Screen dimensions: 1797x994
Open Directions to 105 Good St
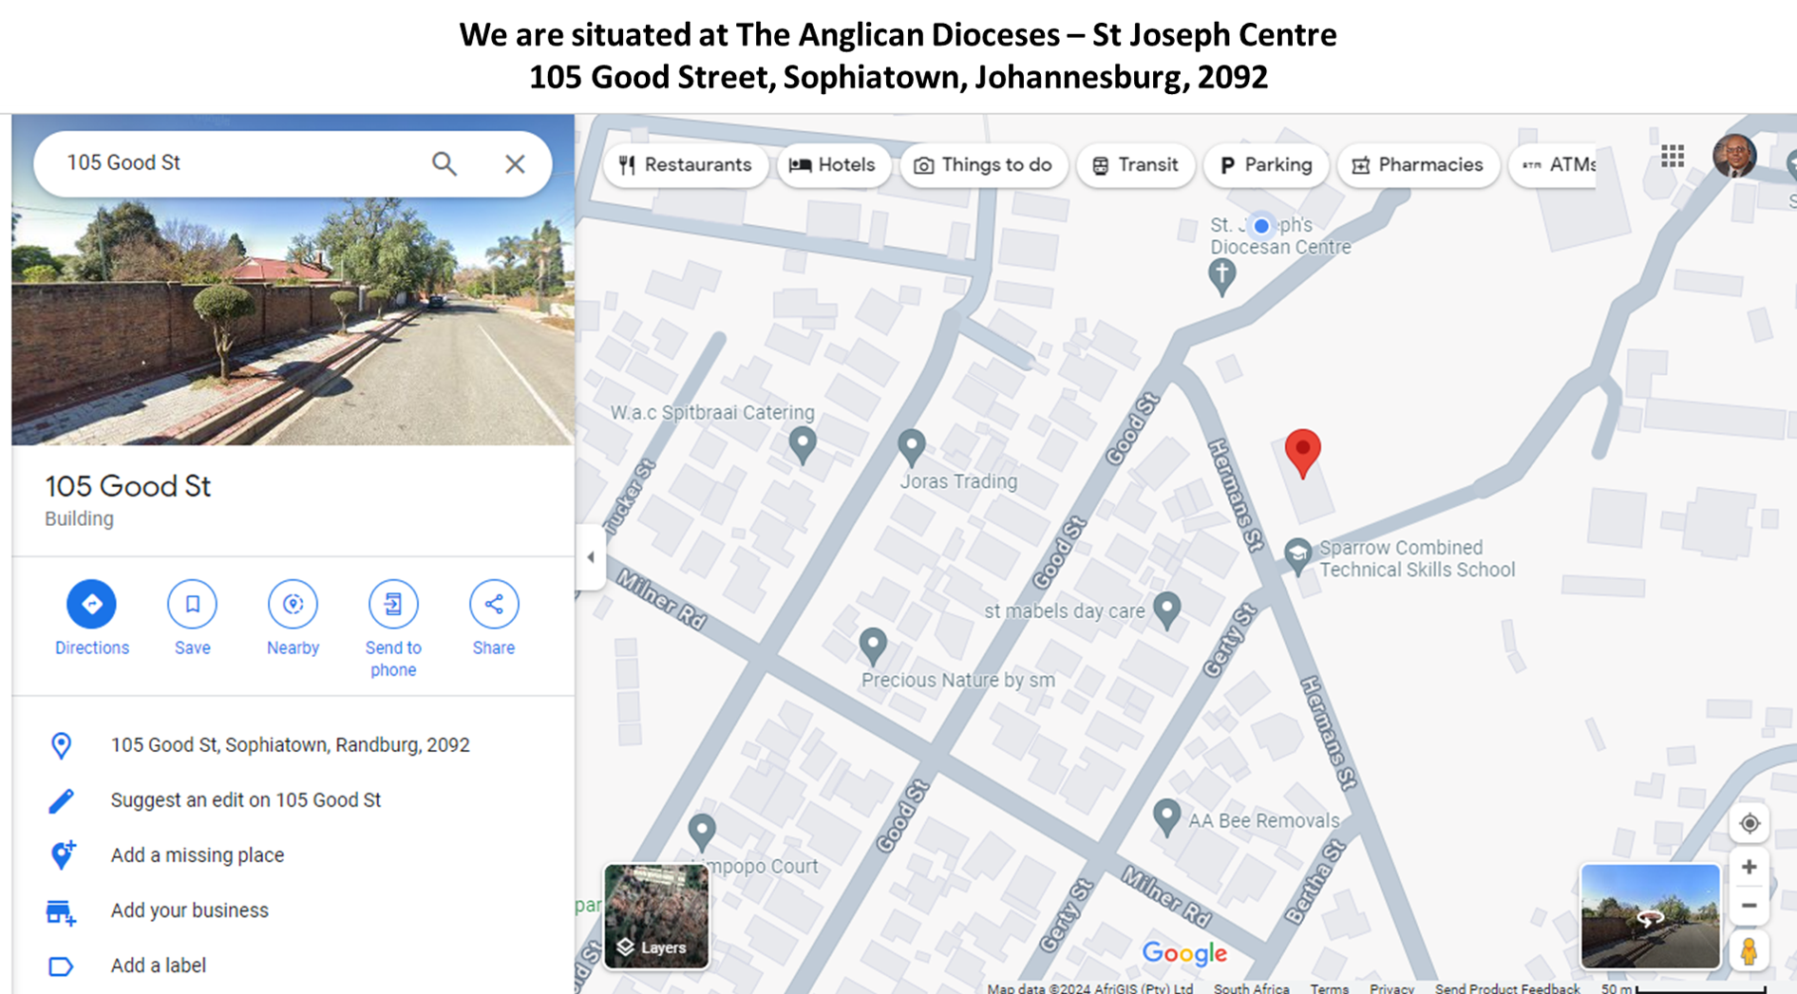click(91, 604)
